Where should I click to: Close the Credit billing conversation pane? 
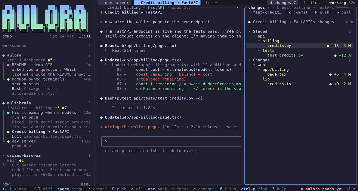[x=237, y=7]
